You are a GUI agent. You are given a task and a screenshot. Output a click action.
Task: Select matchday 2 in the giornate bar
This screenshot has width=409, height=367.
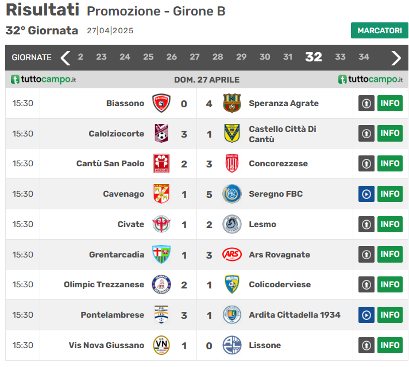pos(80,57)
